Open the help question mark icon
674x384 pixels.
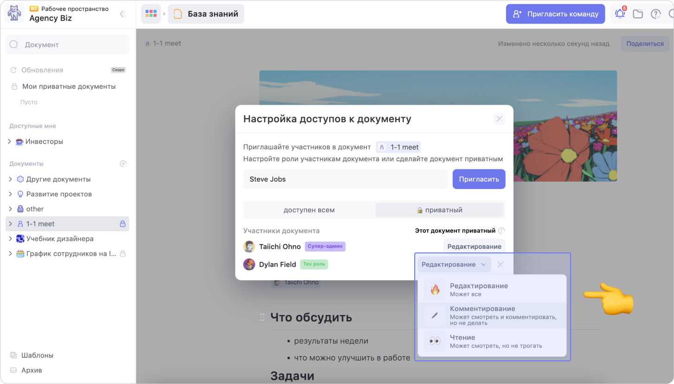click(x=655, y=14)
